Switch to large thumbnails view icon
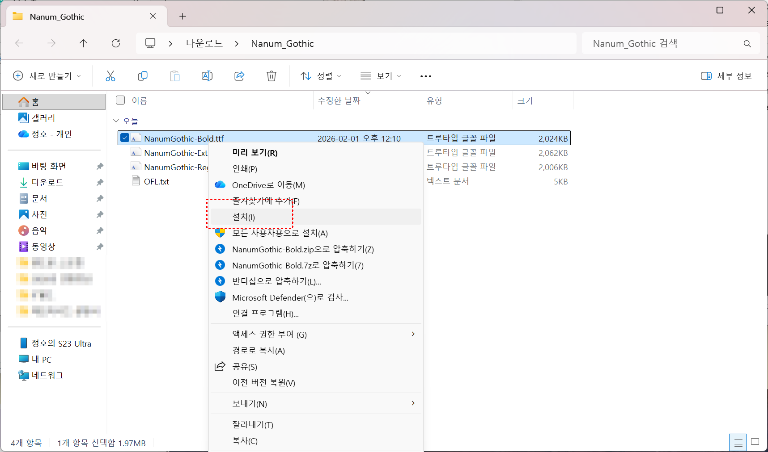Image resolution: width=768 pixels, height=452 pixels. click(x=755, y=443)
